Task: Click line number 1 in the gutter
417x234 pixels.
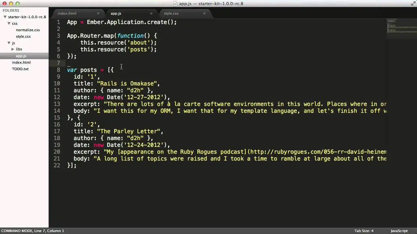Action: (58, 22)
